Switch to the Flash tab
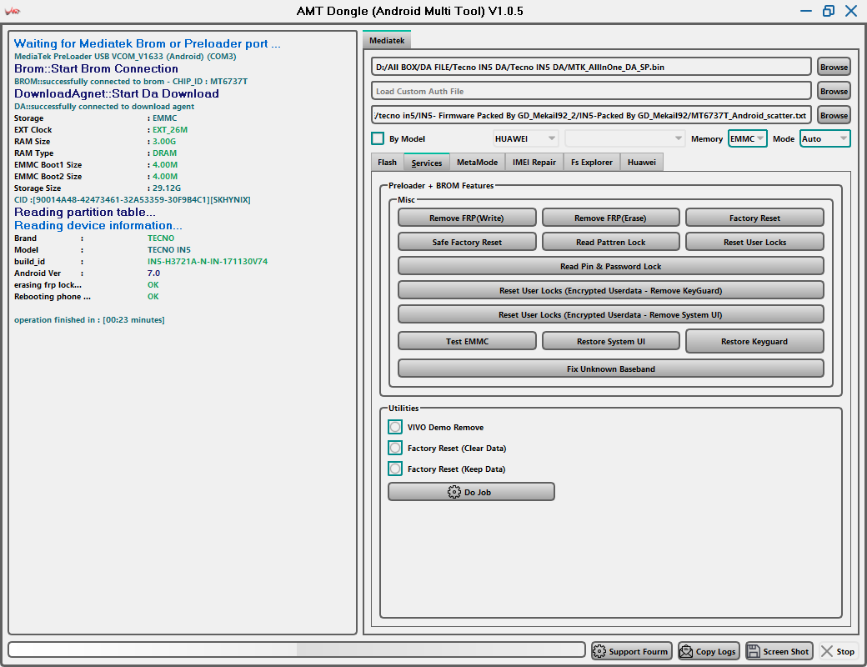The width and height of the screenshot is (867, 667). tap(387, 163)
